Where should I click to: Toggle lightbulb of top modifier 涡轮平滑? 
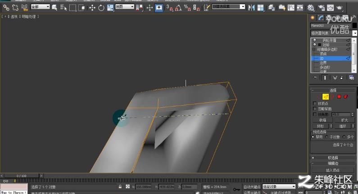click(315, 40)
